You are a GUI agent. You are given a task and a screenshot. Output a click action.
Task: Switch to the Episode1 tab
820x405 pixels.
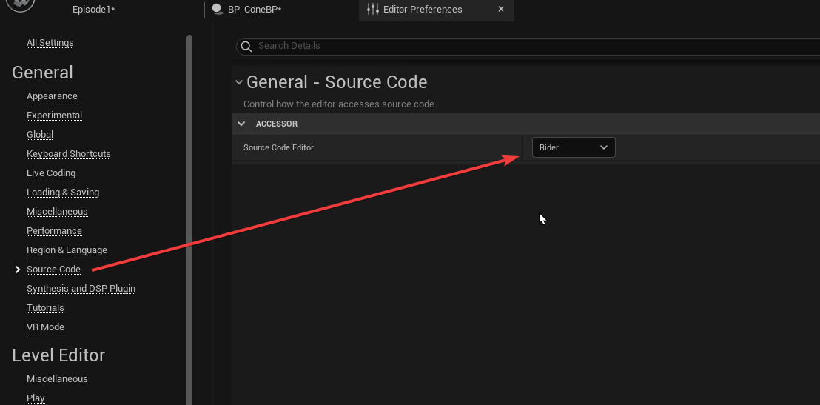94,10
